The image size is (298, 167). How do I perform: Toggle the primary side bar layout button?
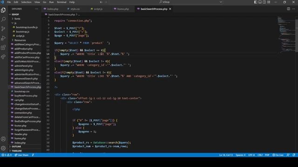256,2
